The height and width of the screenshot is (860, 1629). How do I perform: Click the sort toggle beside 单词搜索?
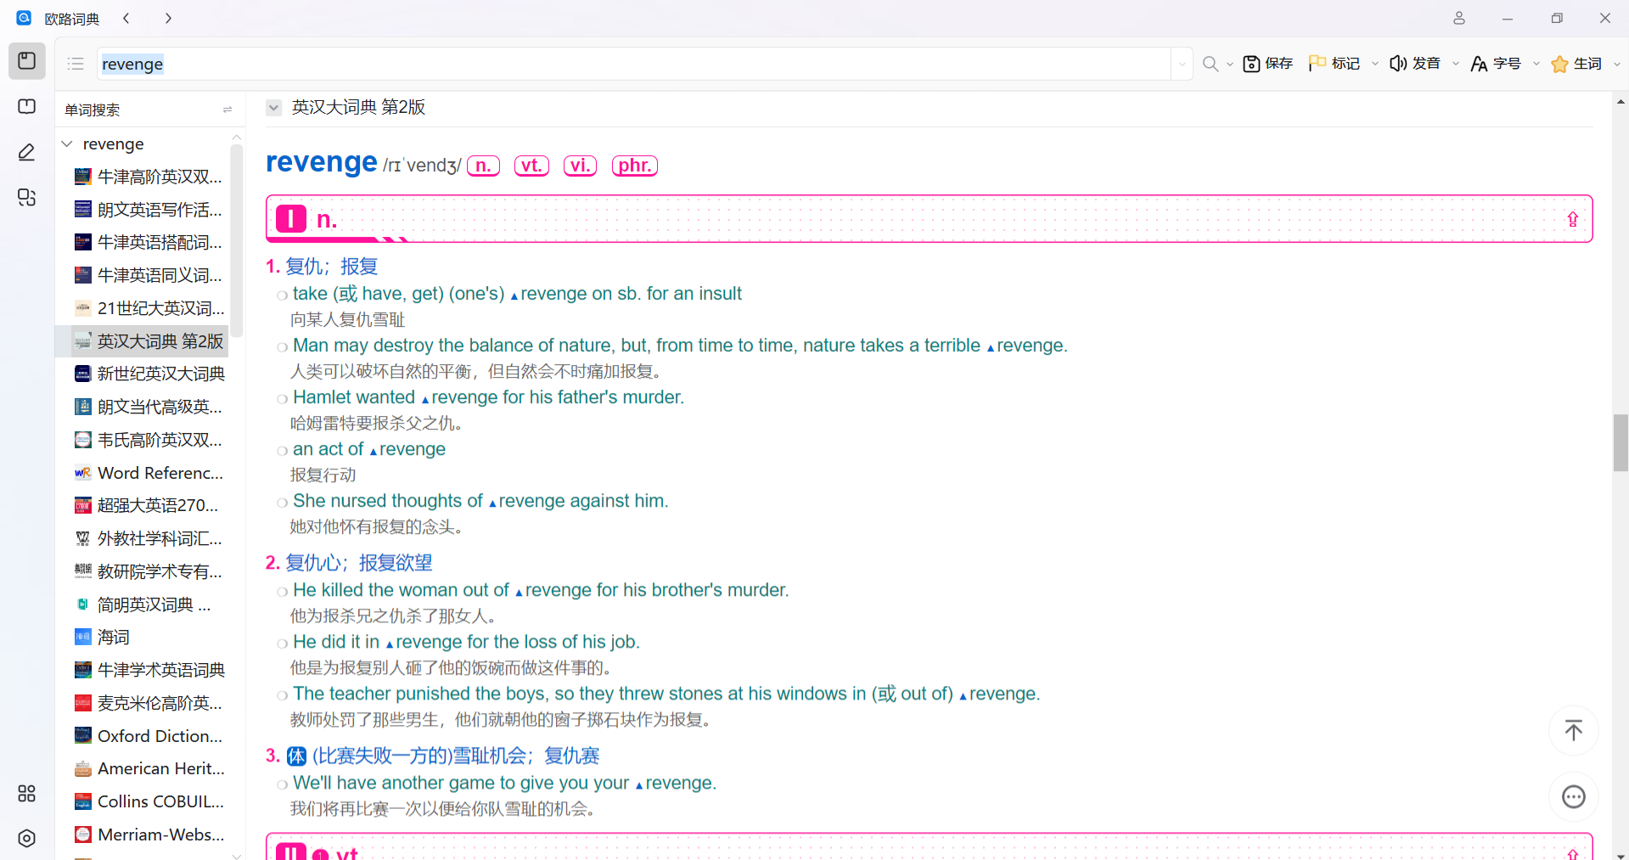point(227,110)
